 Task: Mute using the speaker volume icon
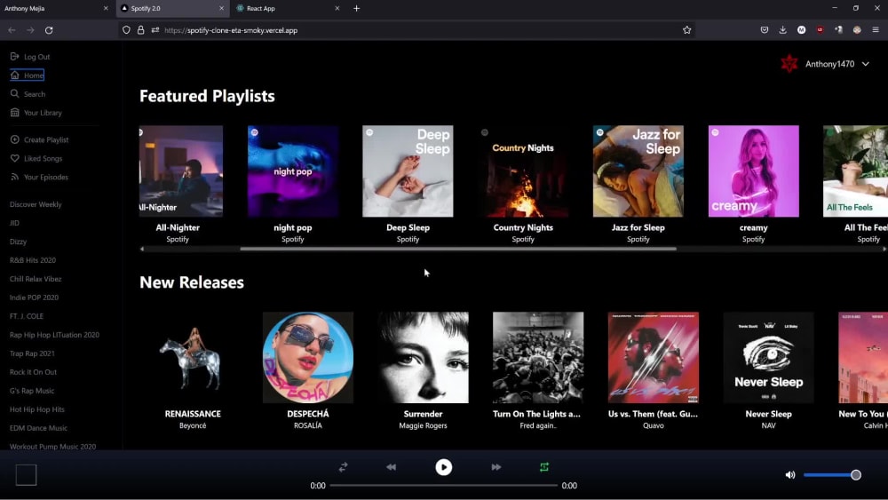790,475
